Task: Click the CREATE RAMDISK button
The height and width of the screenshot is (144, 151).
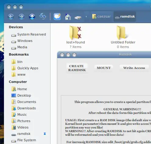Action: [77, 68]
